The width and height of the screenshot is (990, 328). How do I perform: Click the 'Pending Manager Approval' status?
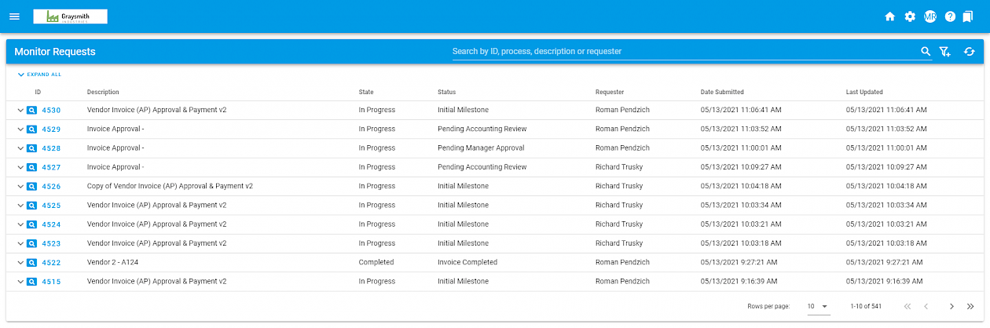click(x=481, y=148)
